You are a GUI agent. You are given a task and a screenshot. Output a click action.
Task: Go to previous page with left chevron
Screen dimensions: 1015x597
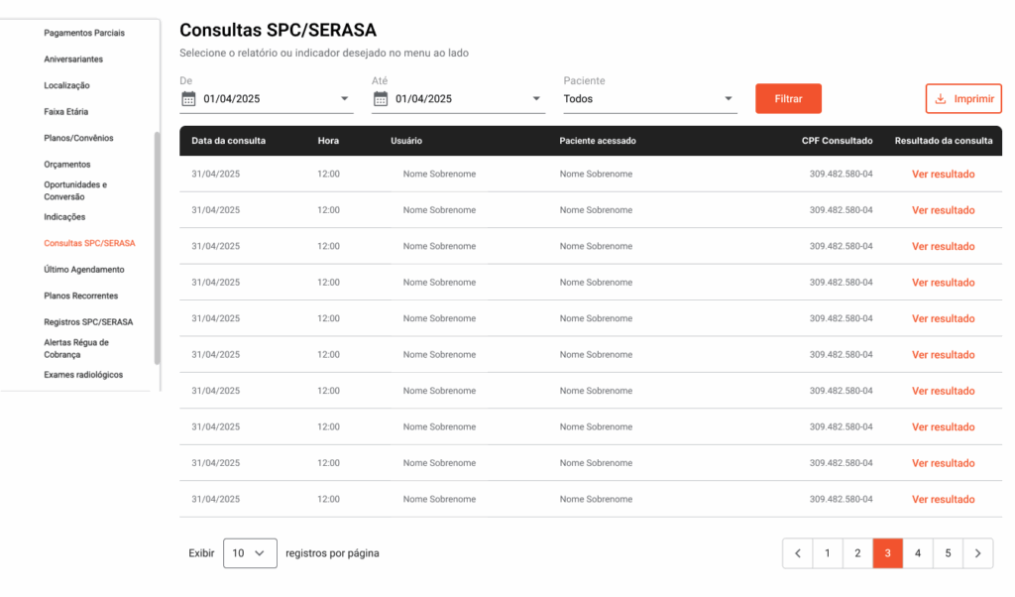[798, 553]
